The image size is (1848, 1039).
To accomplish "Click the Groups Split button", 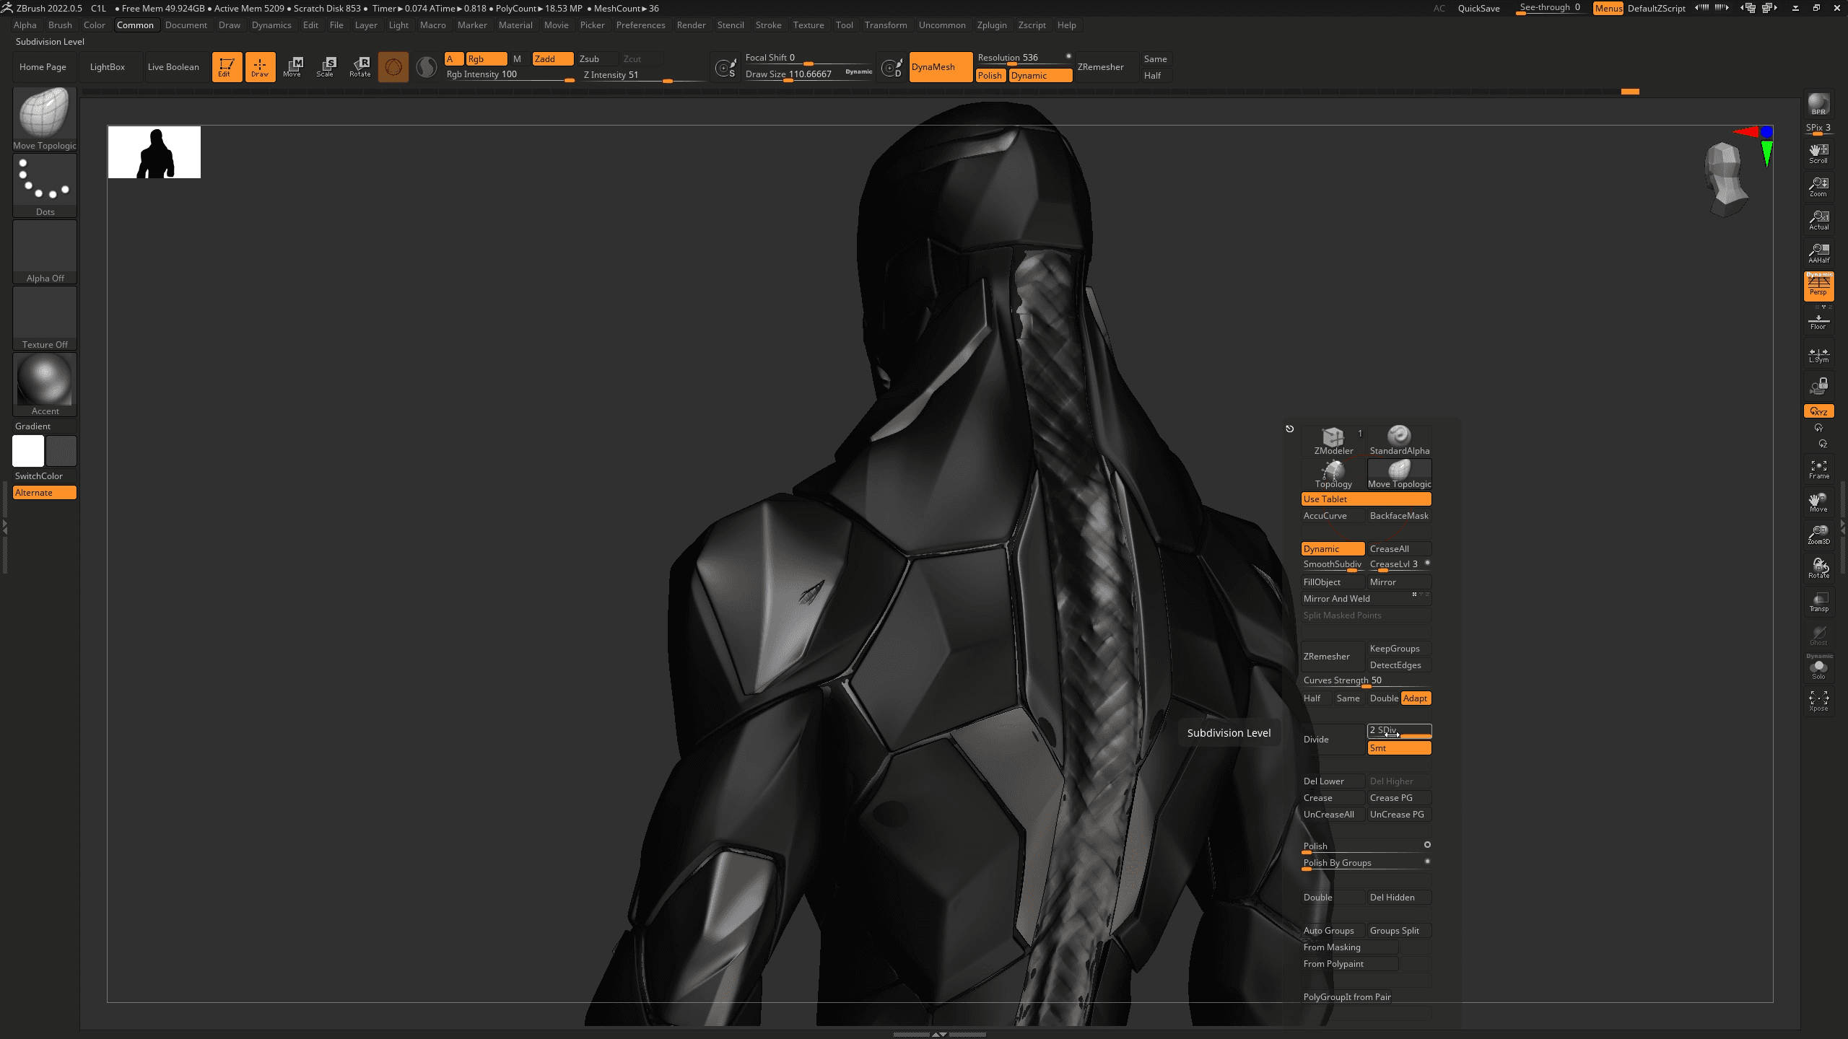I will (1395, 930).
